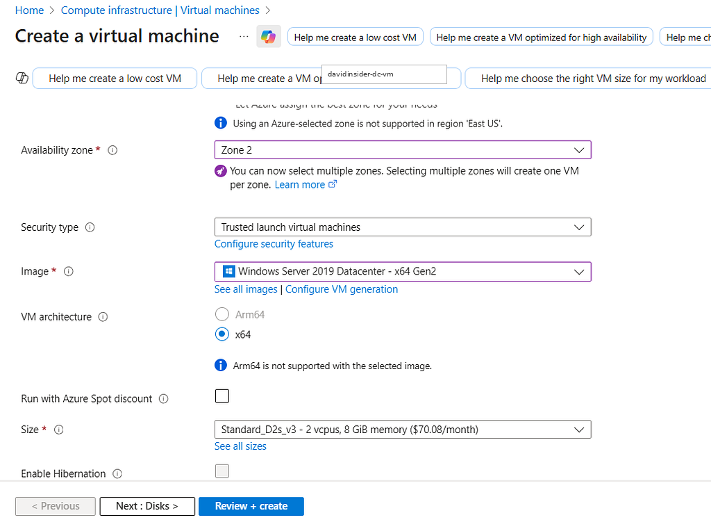711x529 pixels.
Task: Click the Windows logo icon in the Image field
Action: coord(229,272)
